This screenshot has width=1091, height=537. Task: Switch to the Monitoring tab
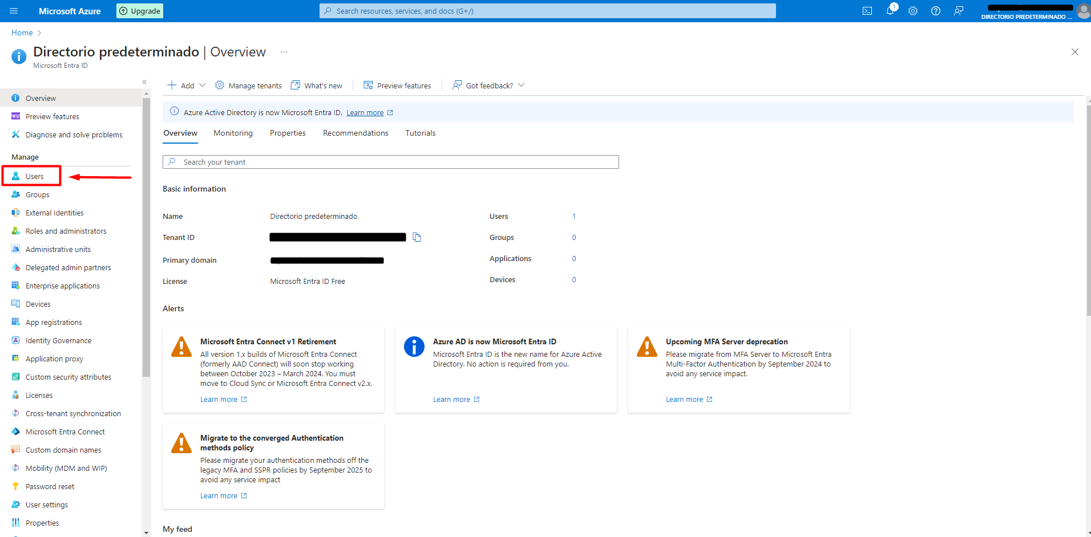coord(233,133)
